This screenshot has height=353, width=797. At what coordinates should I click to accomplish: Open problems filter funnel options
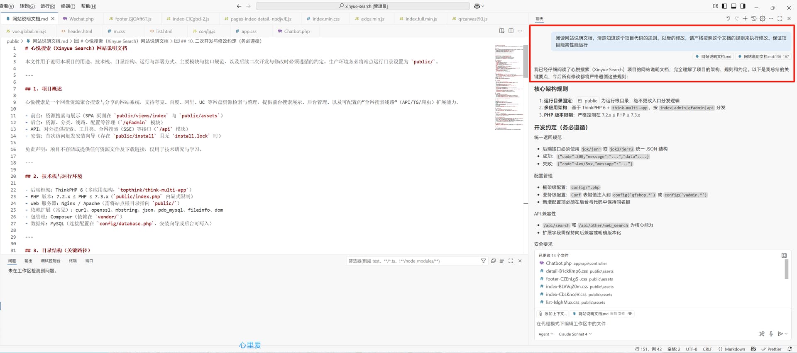[x=483, y=261]
